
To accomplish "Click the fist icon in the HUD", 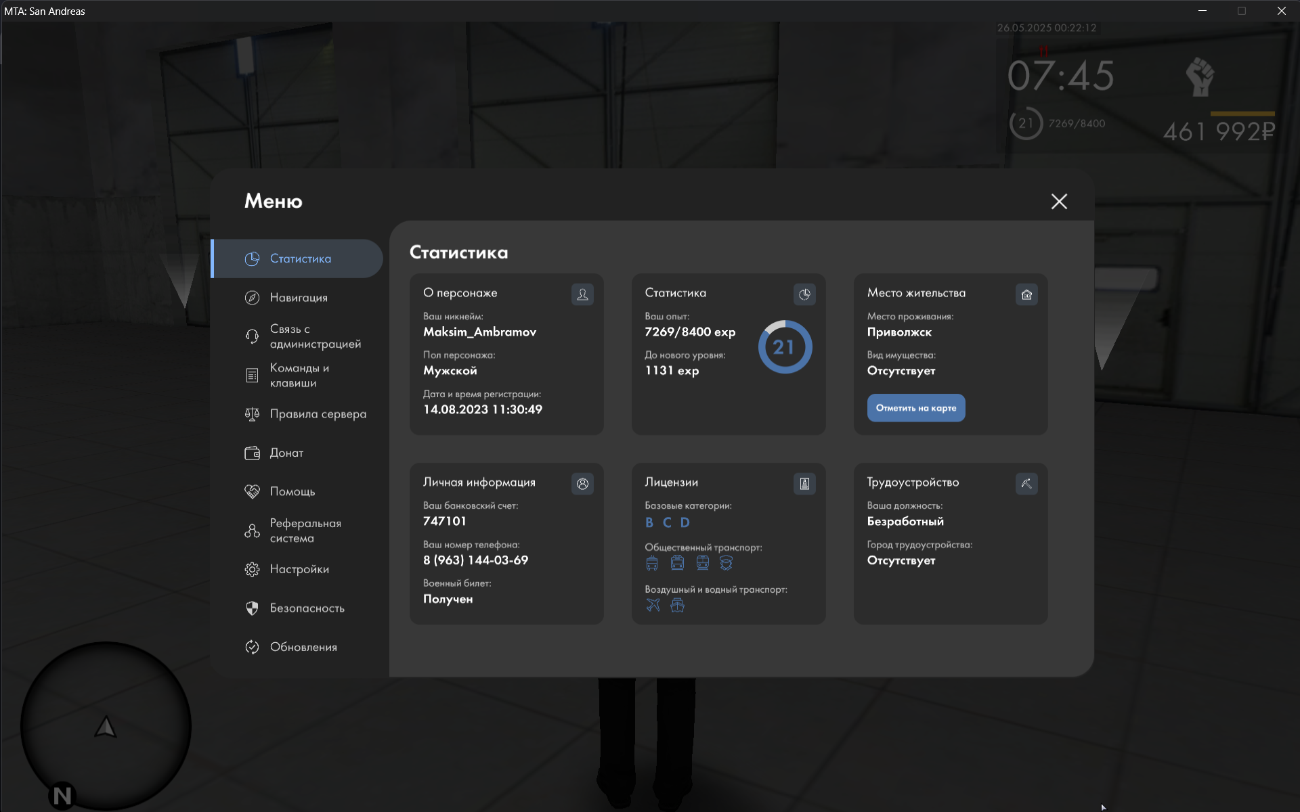I will pos(1200,76).
